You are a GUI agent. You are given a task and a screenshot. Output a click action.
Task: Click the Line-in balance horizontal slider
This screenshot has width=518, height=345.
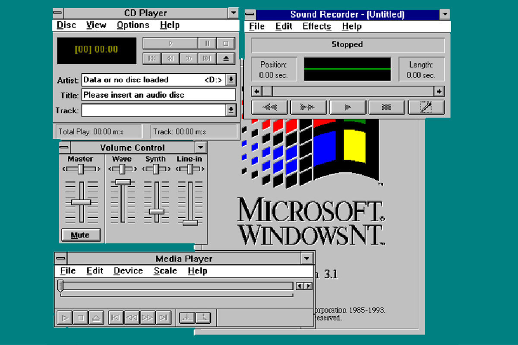pyautogui.click(x=190, y=169)
